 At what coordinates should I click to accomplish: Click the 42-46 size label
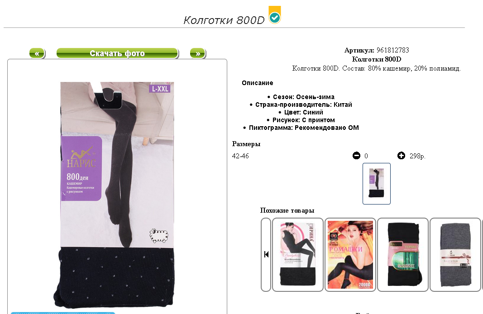point(240,156)
